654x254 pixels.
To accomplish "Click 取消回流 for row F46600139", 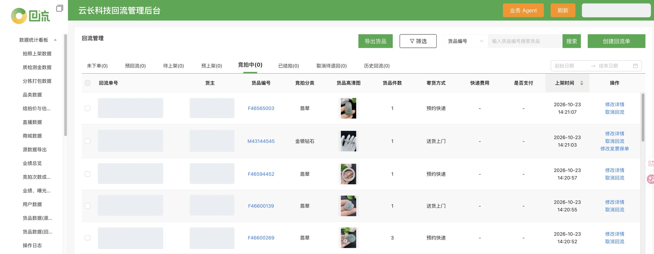I will [614, 210].
